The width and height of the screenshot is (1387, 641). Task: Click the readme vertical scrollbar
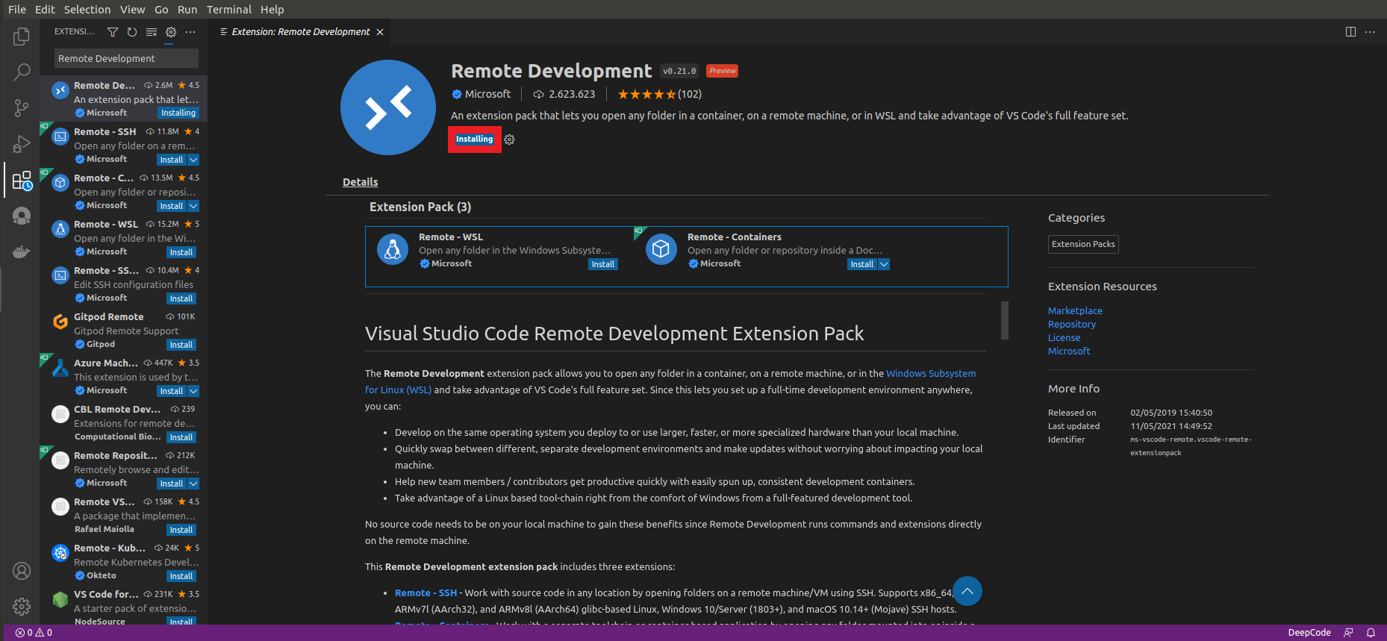[1005, 320]
